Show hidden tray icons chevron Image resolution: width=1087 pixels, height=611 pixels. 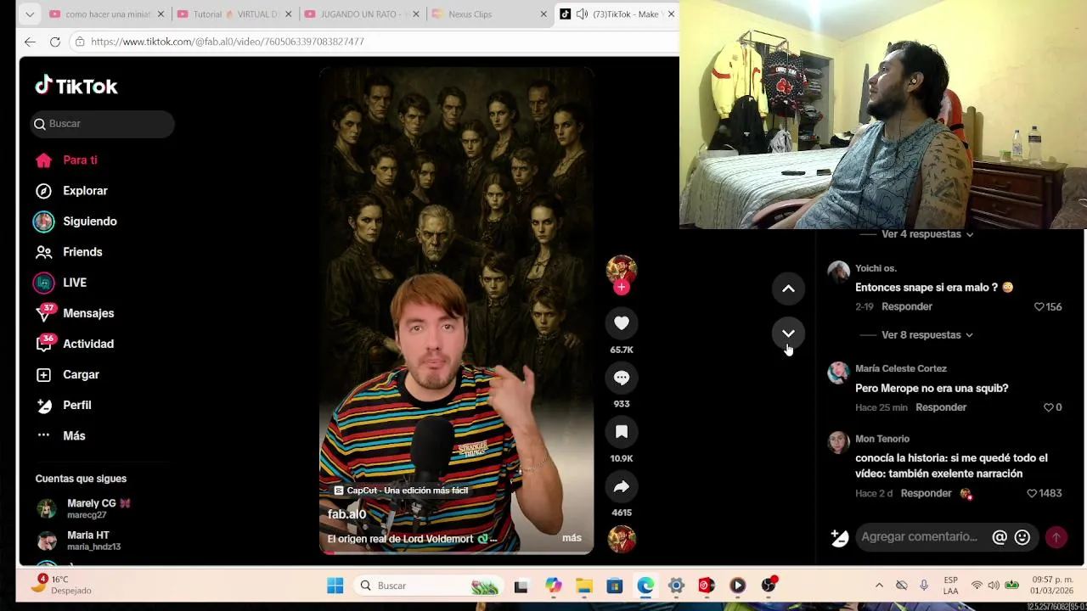click(879, 586)
